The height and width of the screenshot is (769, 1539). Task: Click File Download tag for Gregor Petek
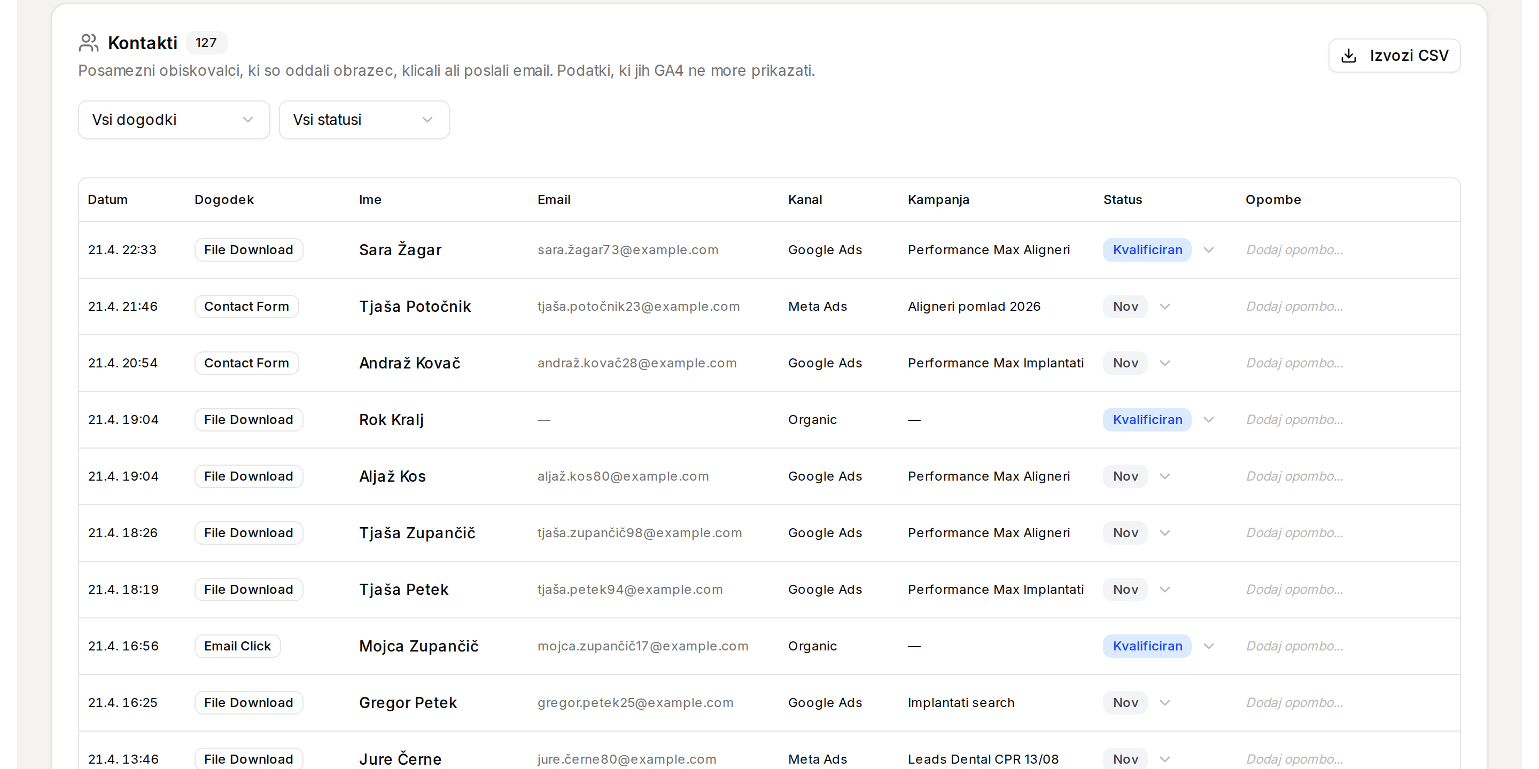pos(248,703)
